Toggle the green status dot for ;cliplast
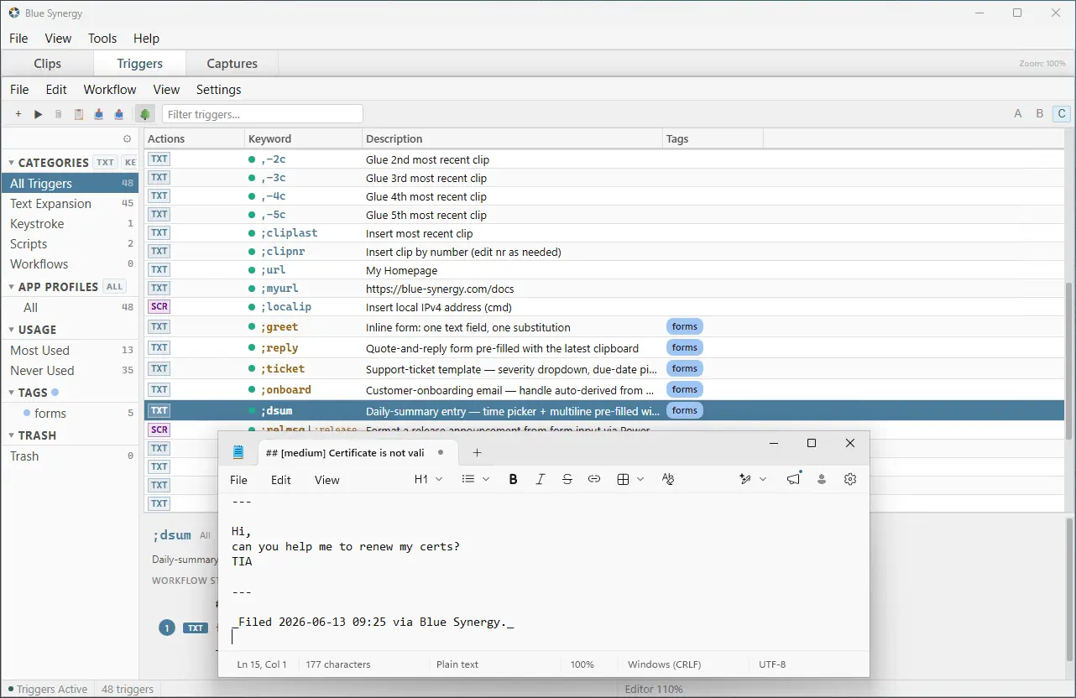Image resolution: width=1076 pixels, height=698 pixels. (x=252, y=233)
